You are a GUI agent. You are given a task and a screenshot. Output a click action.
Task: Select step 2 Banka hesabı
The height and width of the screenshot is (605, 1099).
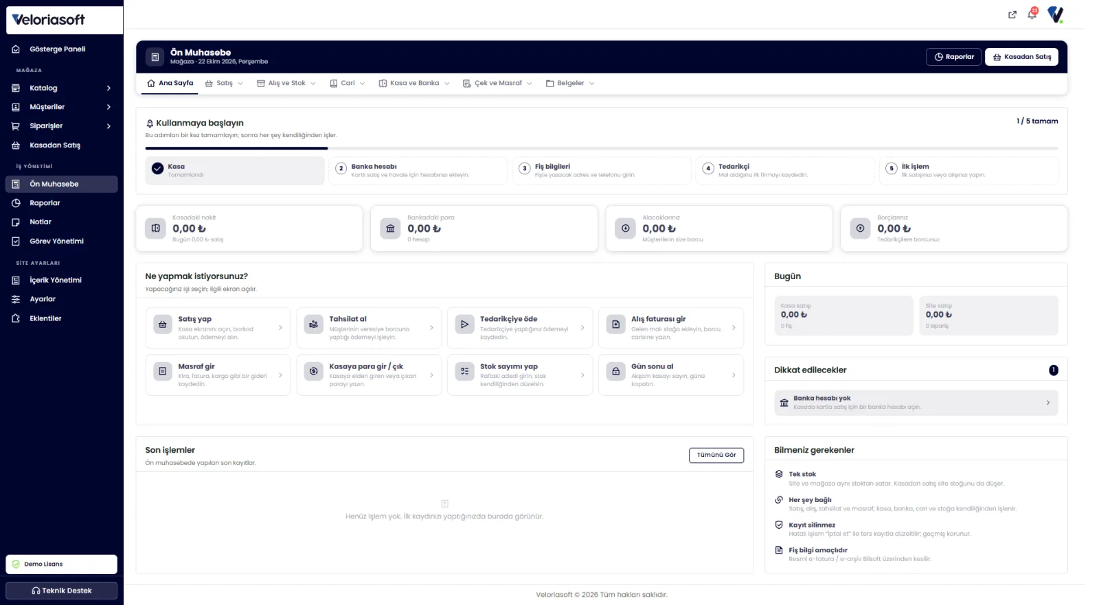point(418,171)
